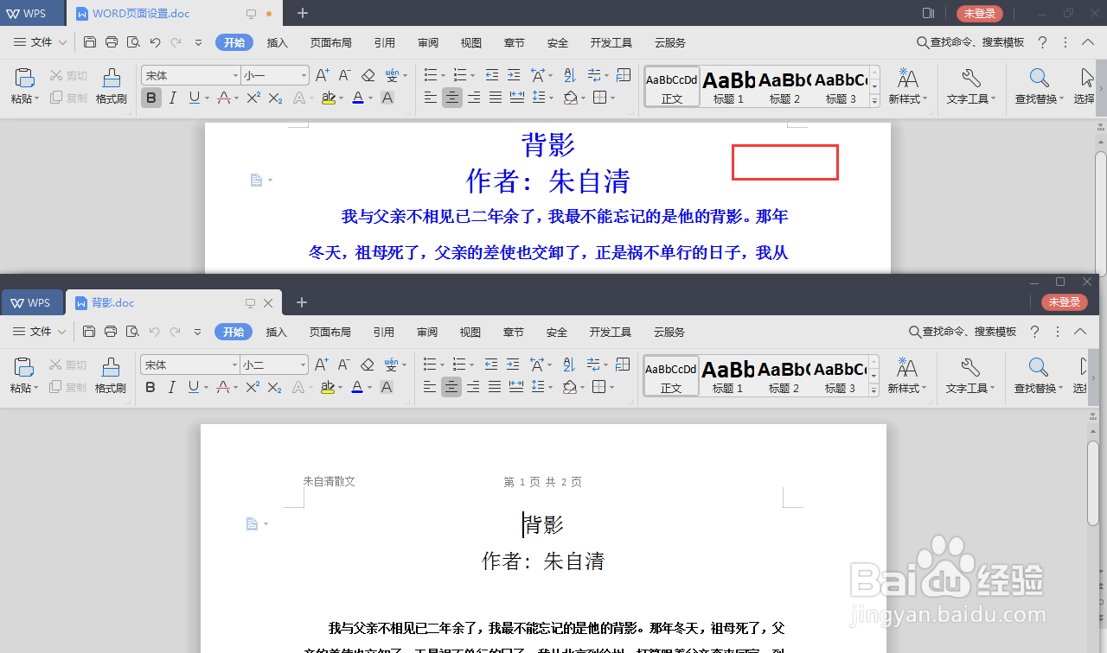Apply superscript formatting icon

(253, 98)
